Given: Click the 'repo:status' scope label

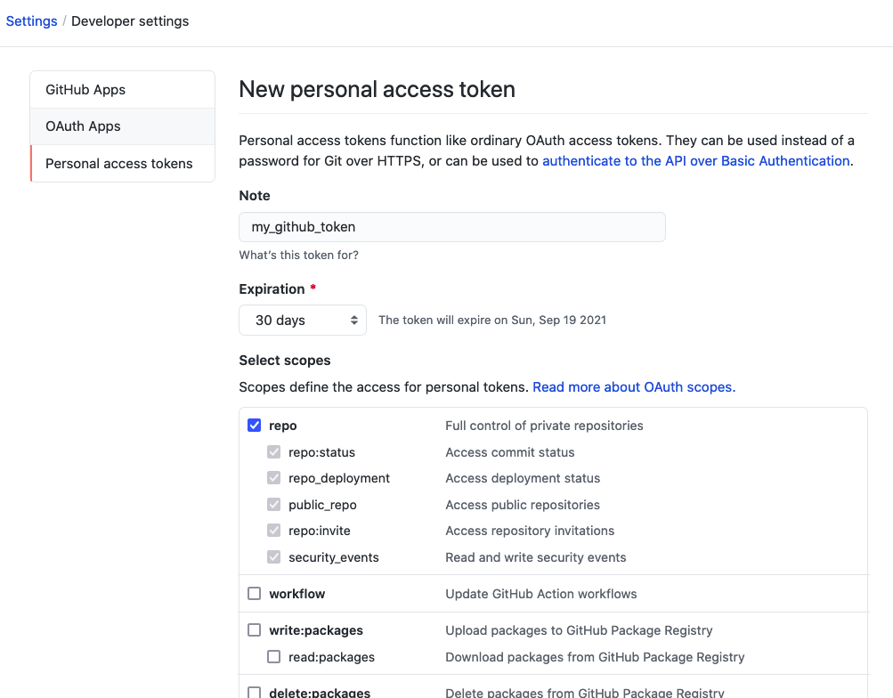Looking at the screenshot, I should coord(321,452).
